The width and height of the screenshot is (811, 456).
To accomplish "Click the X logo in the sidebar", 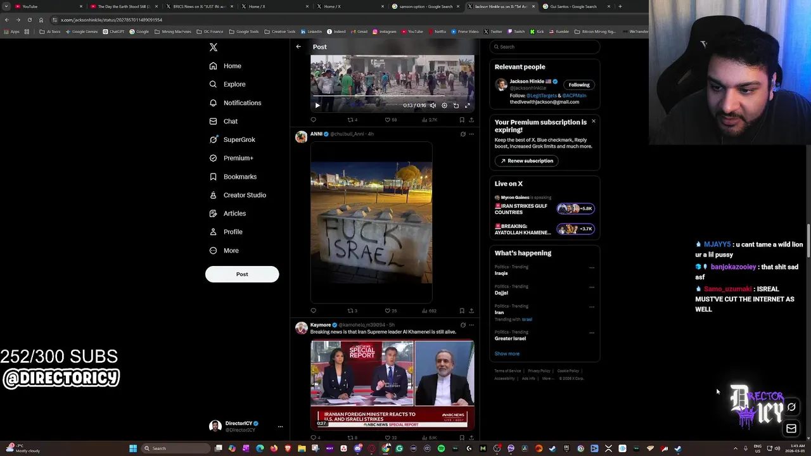I will click(x=214, y=47).
